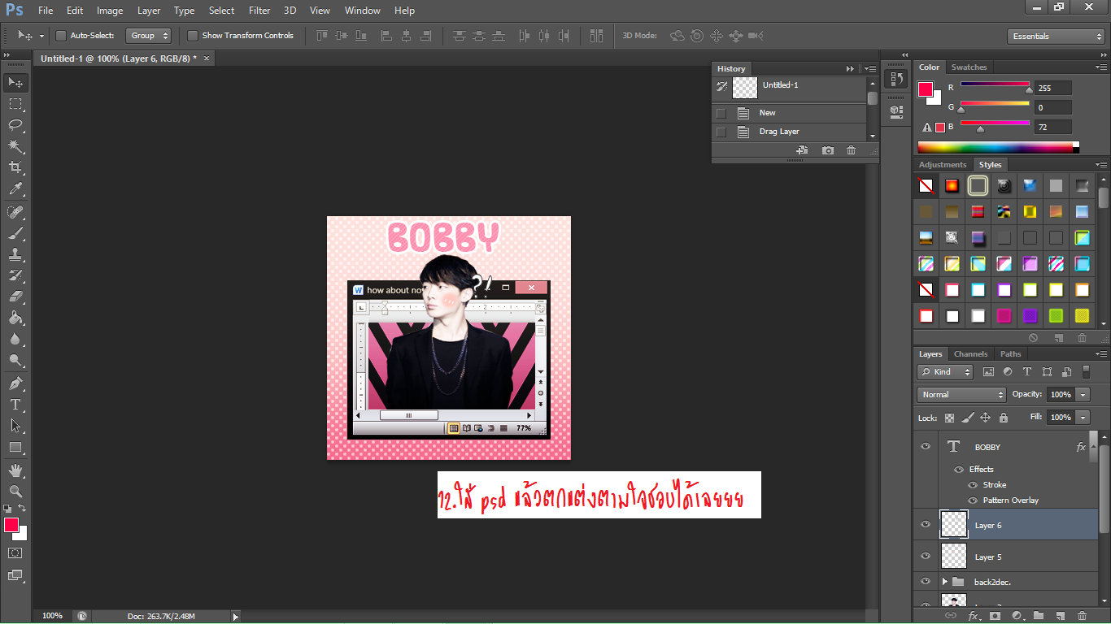Image resolution: width=1111 pixels, height=624 pixels.
Task: Set history brush source to Drag Layer
Action: tap(721, 132)
